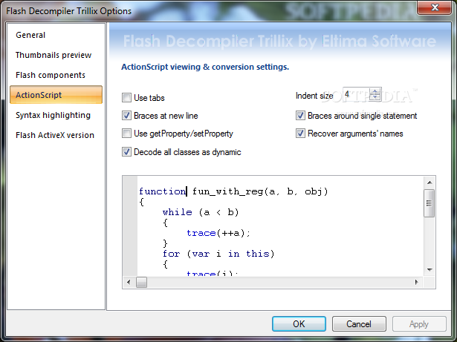Click the 'Indent size' label
Screen dimensions: 457x342
click(314, 96)
